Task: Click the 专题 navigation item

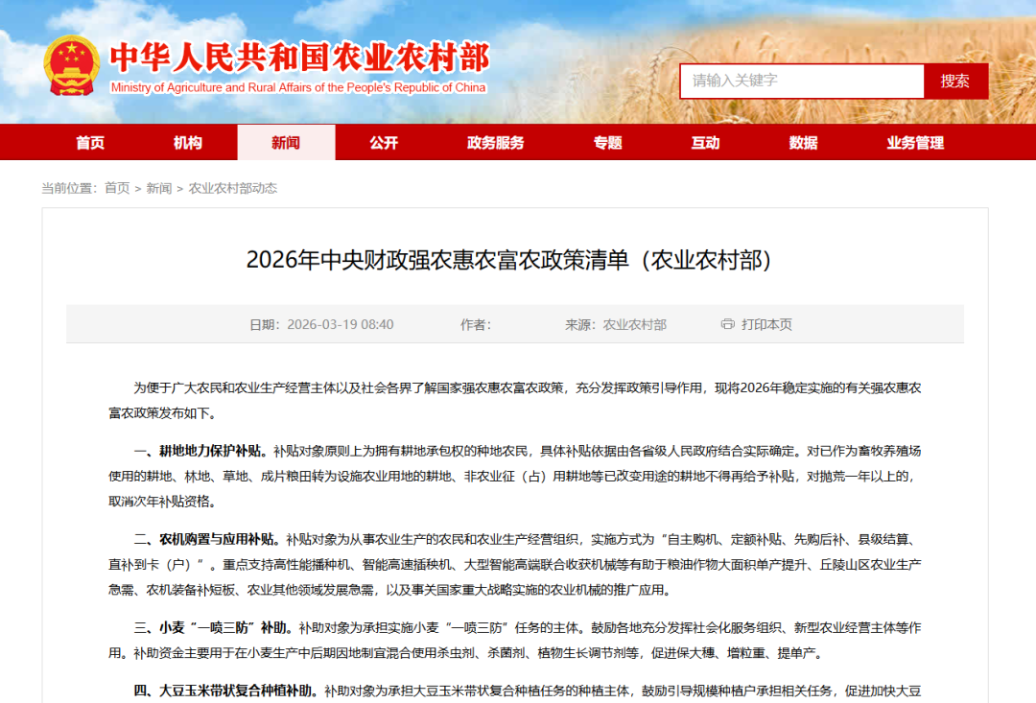Action: (x=607, y=143)
